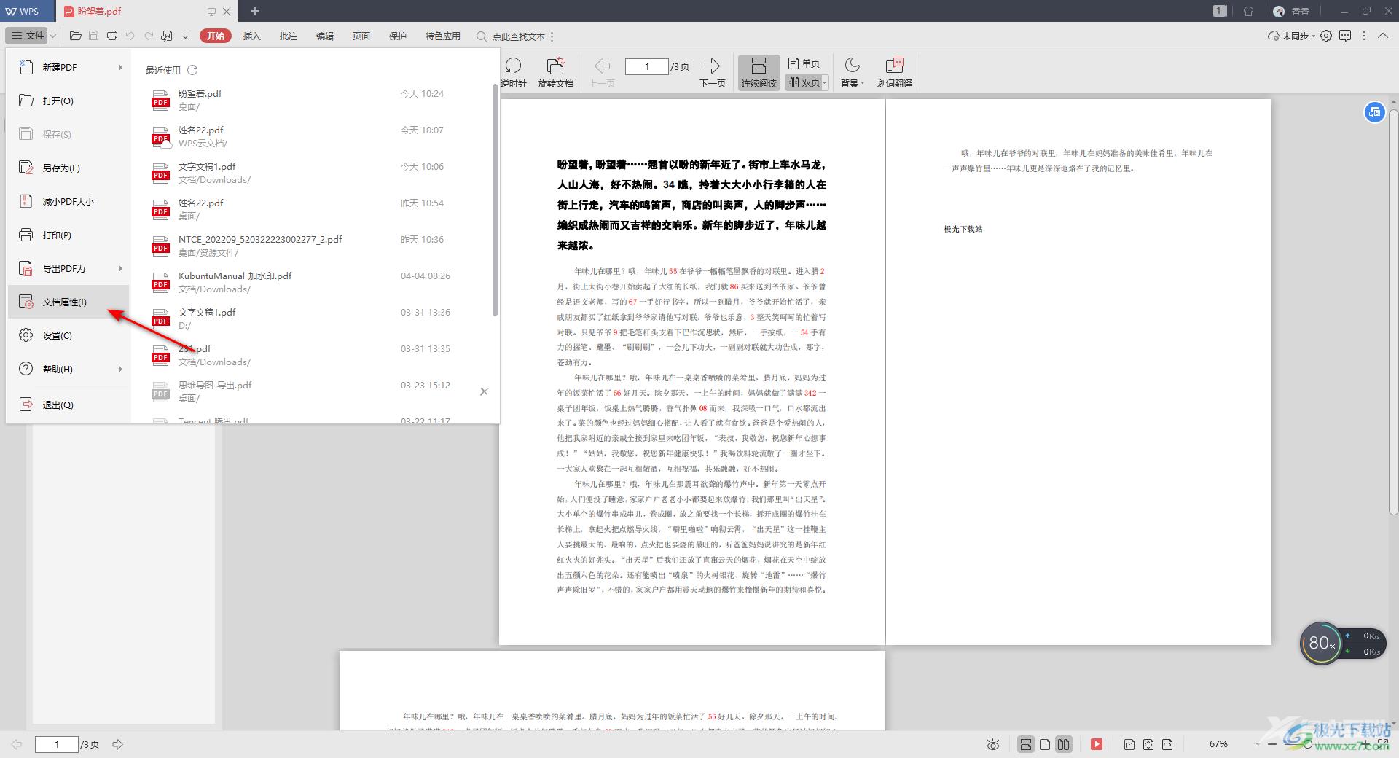Click the 未同步 cloud sync button
Viewport: 1399px width, 758px height.
click(x=1290, y=36)
